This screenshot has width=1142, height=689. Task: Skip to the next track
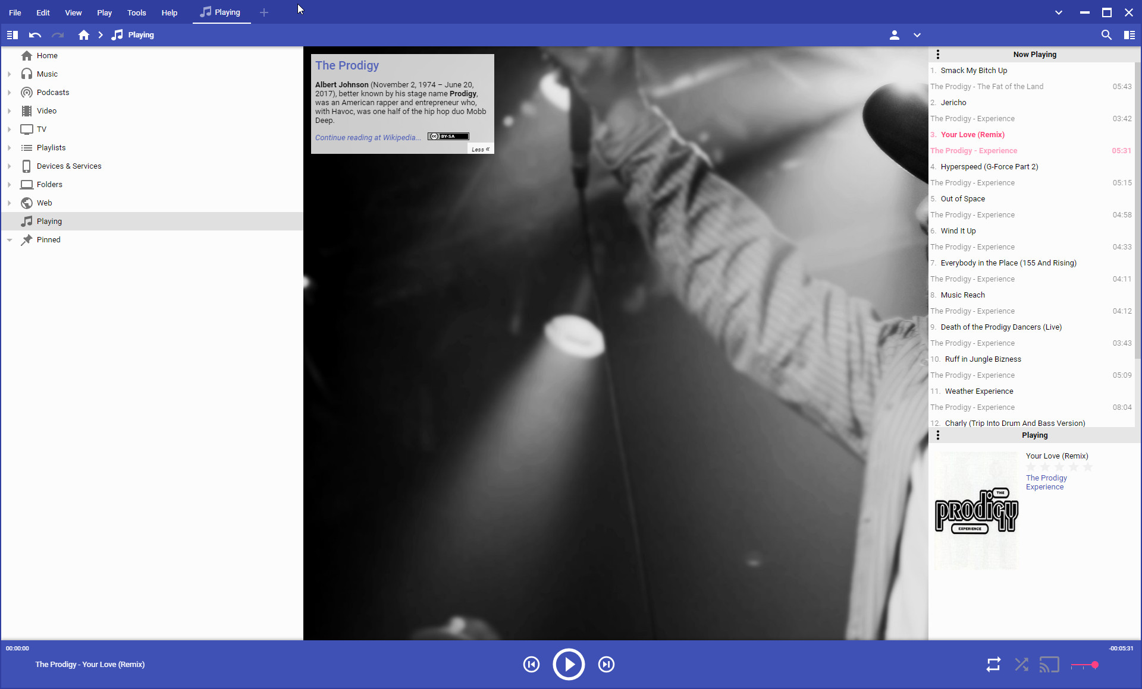coord(606,664)
